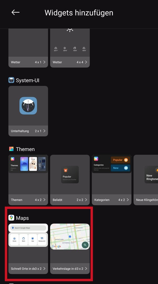Expand the Wetter 4 x 4 widget chevron
158x284 pixels.
coord(86,62)
